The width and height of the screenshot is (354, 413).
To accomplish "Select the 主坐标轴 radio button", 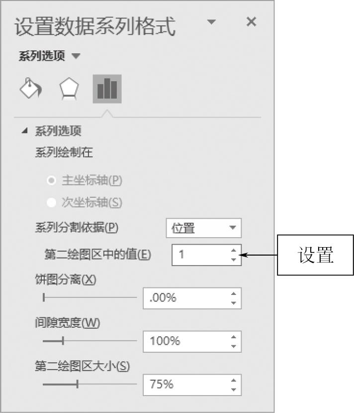I will [x=51, y=180].
